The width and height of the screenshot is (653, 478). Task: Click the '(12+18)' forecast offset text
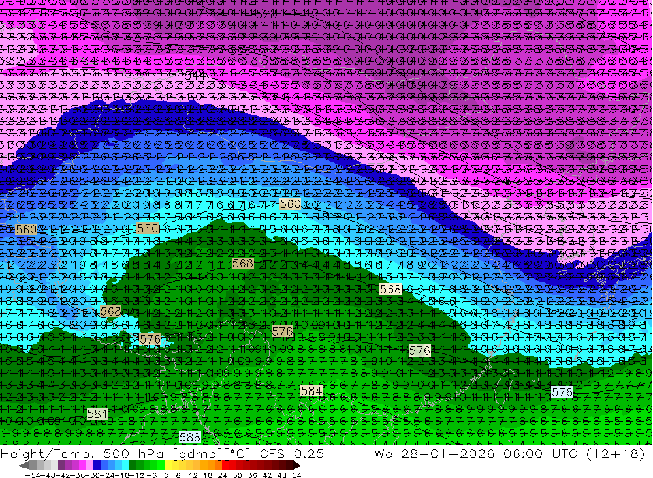point(616,454)
